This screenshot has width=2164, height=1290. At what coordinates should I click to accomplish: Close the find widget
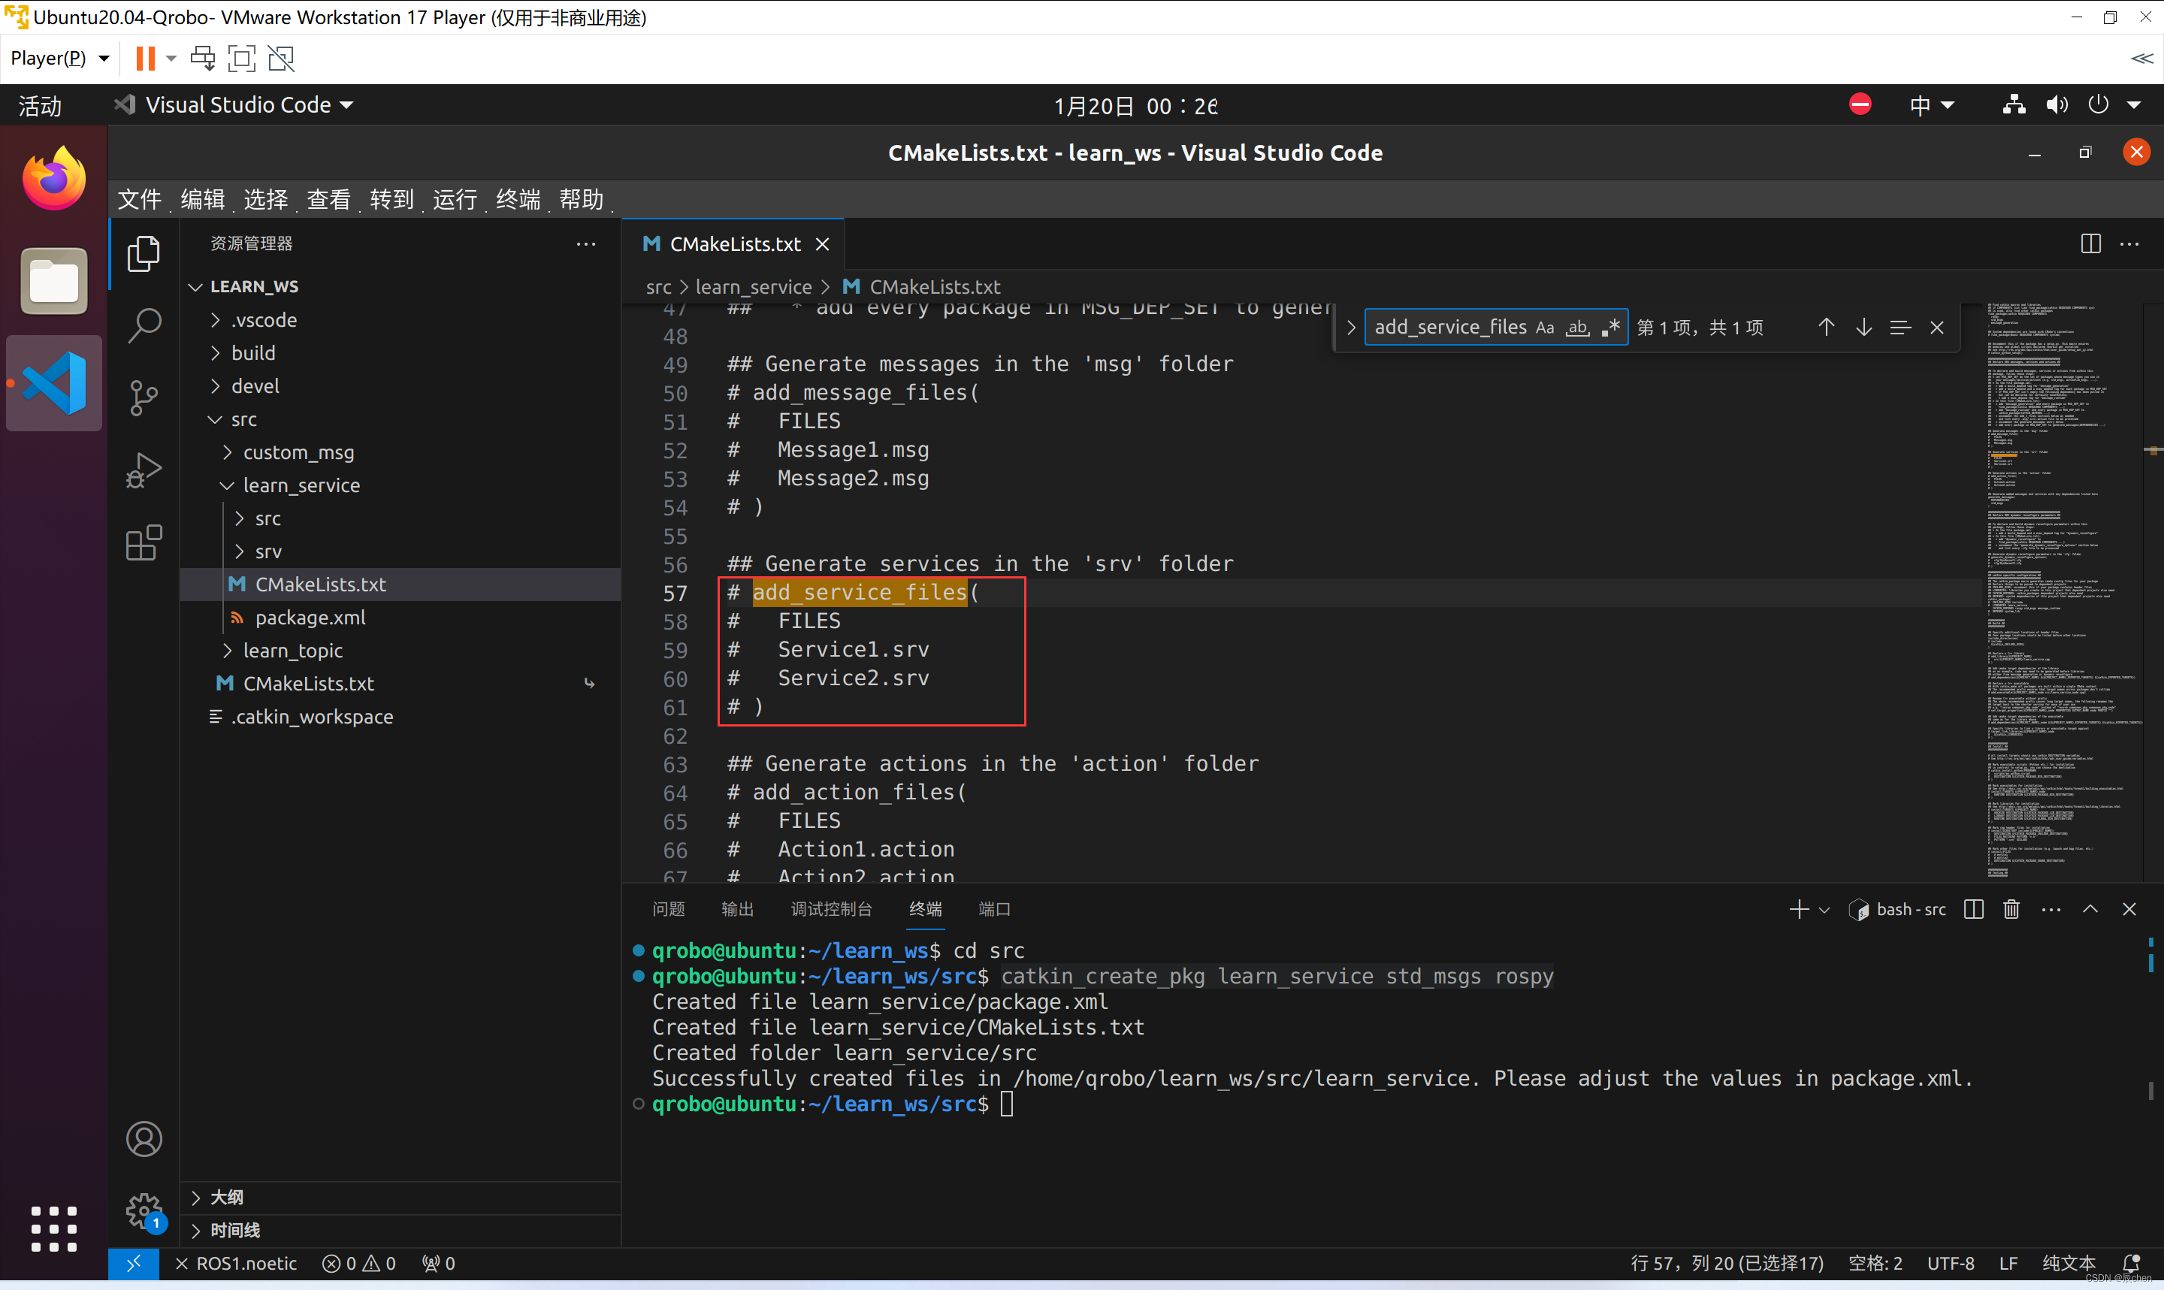pyautogui.click(x=1936, y=327)
